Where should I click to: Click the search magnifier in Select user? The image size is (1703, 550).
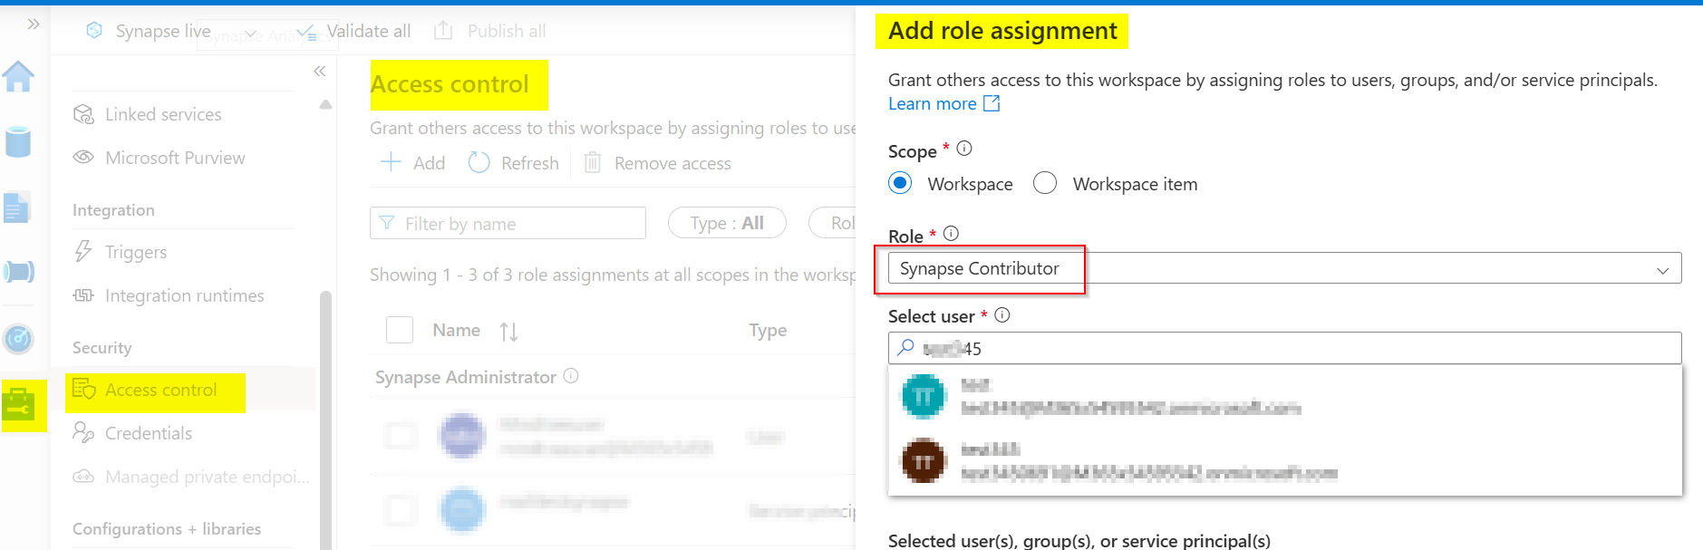(905, 347)
